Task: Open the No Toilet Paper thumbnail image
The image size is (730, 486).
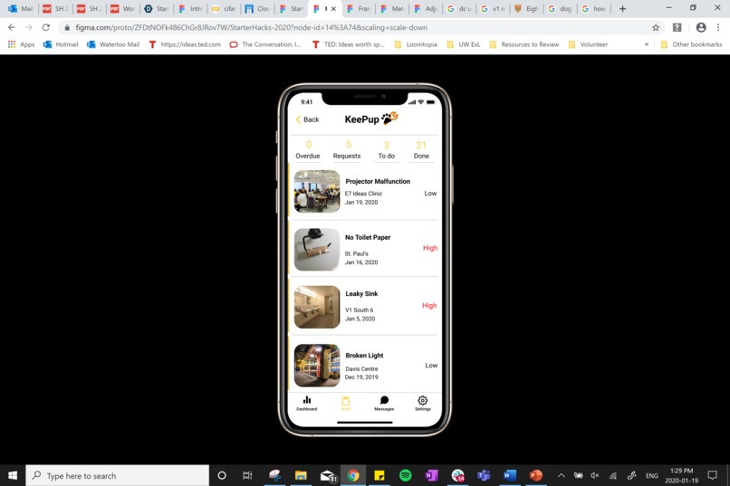Action: click(317, 249)
